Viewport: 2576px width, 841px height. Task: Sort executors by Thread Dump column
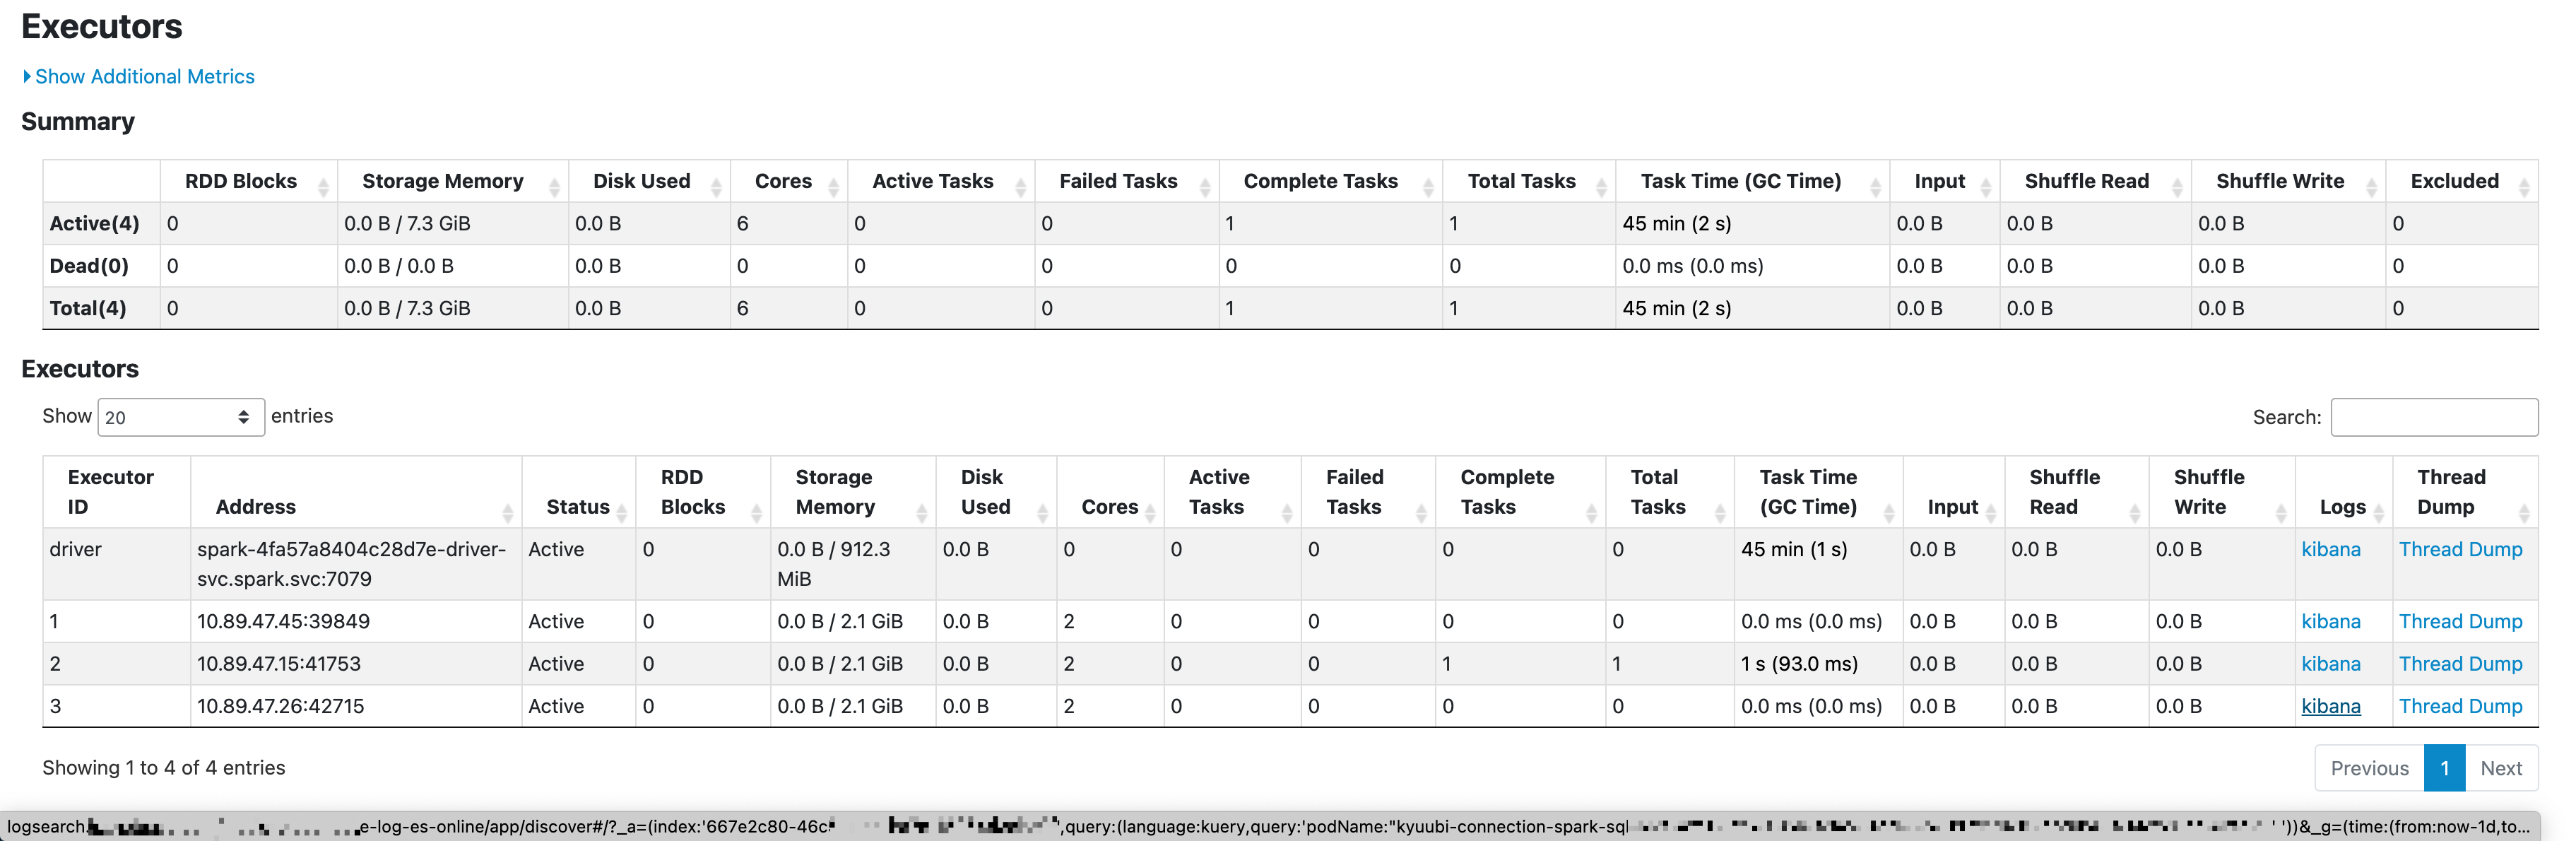2524,513
